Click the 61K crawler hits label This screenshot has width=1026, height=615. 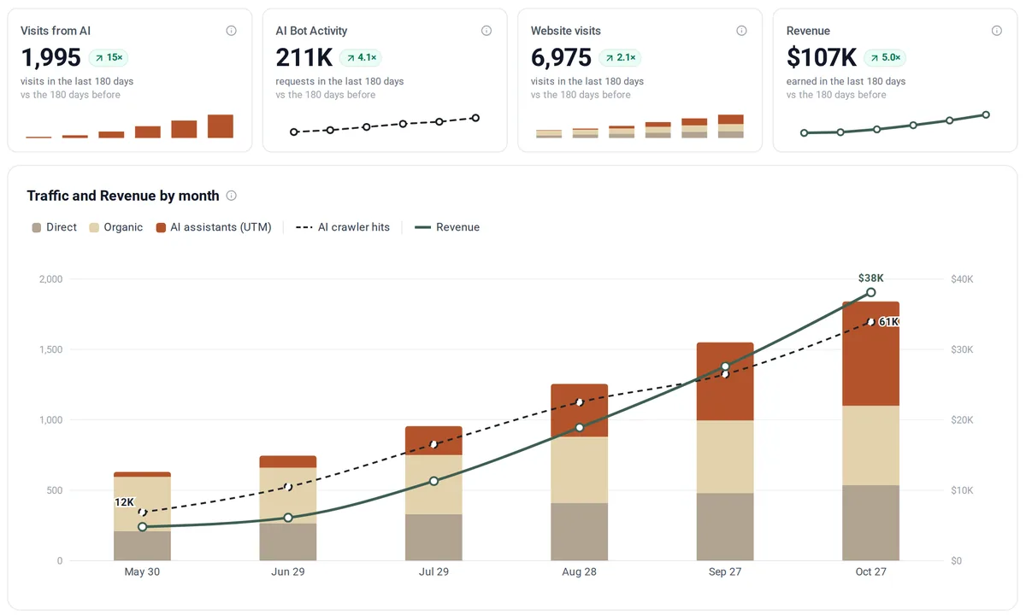pos(888,322)
